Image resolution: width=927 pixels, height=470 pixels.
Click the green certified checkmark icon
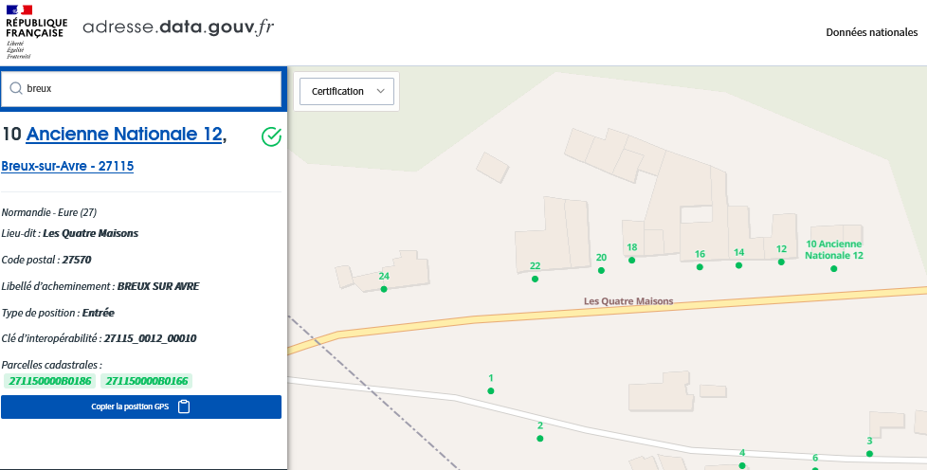click(x=271, y=137)
